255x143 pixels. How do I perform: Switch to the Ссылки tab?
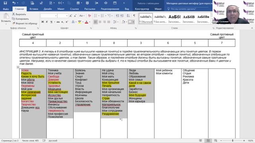(75, 9)
